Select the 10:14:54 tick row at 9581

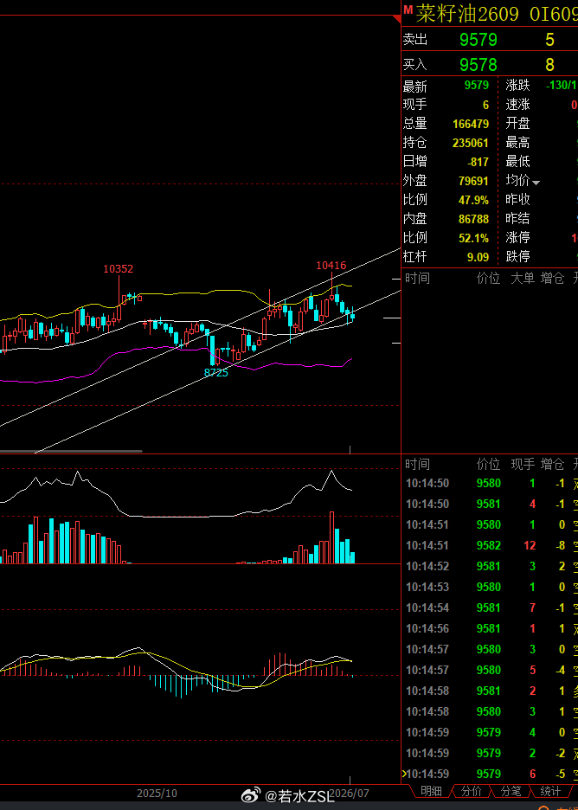click(x=490, y=608)
